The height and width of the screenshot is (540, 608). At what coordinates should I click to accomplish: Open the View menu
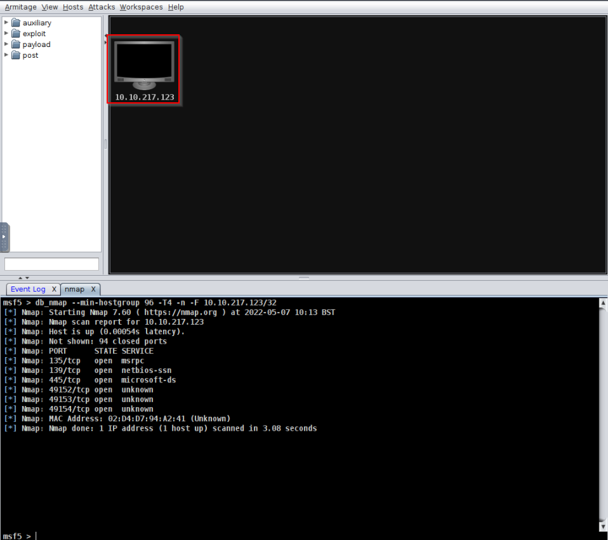pyautogui.click(x=50, y=7)
